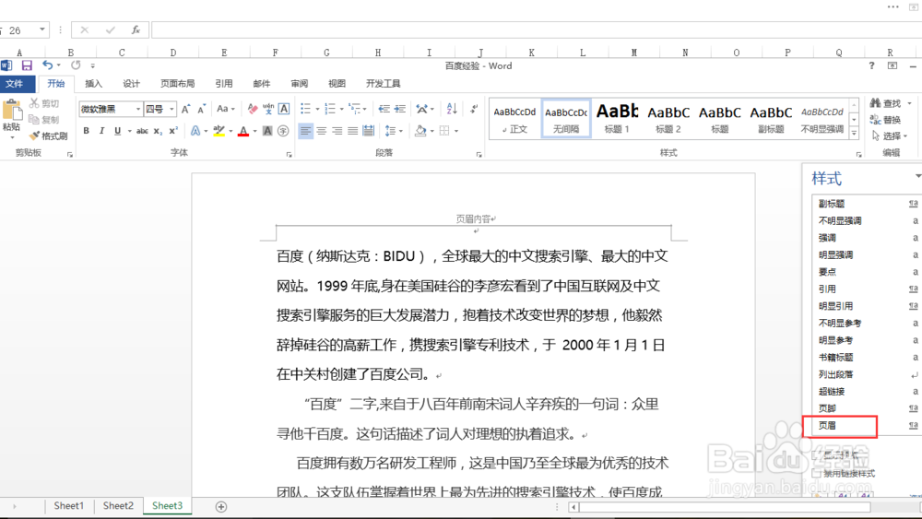922x519 pixels.
Task: Toggle italic formatting
Action: [101, 131]
